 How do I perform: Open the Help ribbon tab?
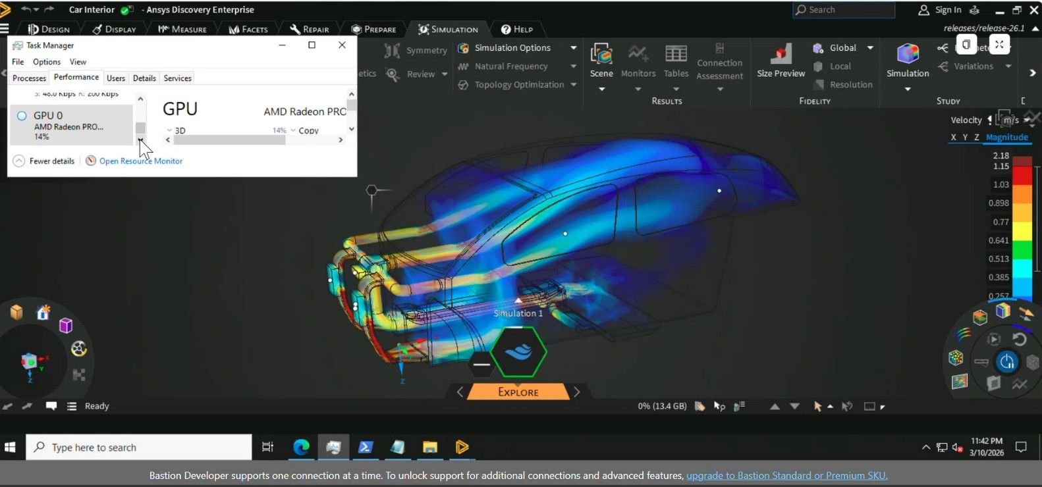click(x=517, y=30)
